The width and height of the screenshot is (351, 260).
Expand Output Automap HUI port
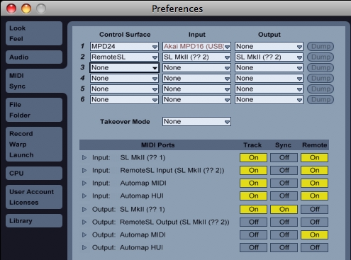(x=84, y=247)
